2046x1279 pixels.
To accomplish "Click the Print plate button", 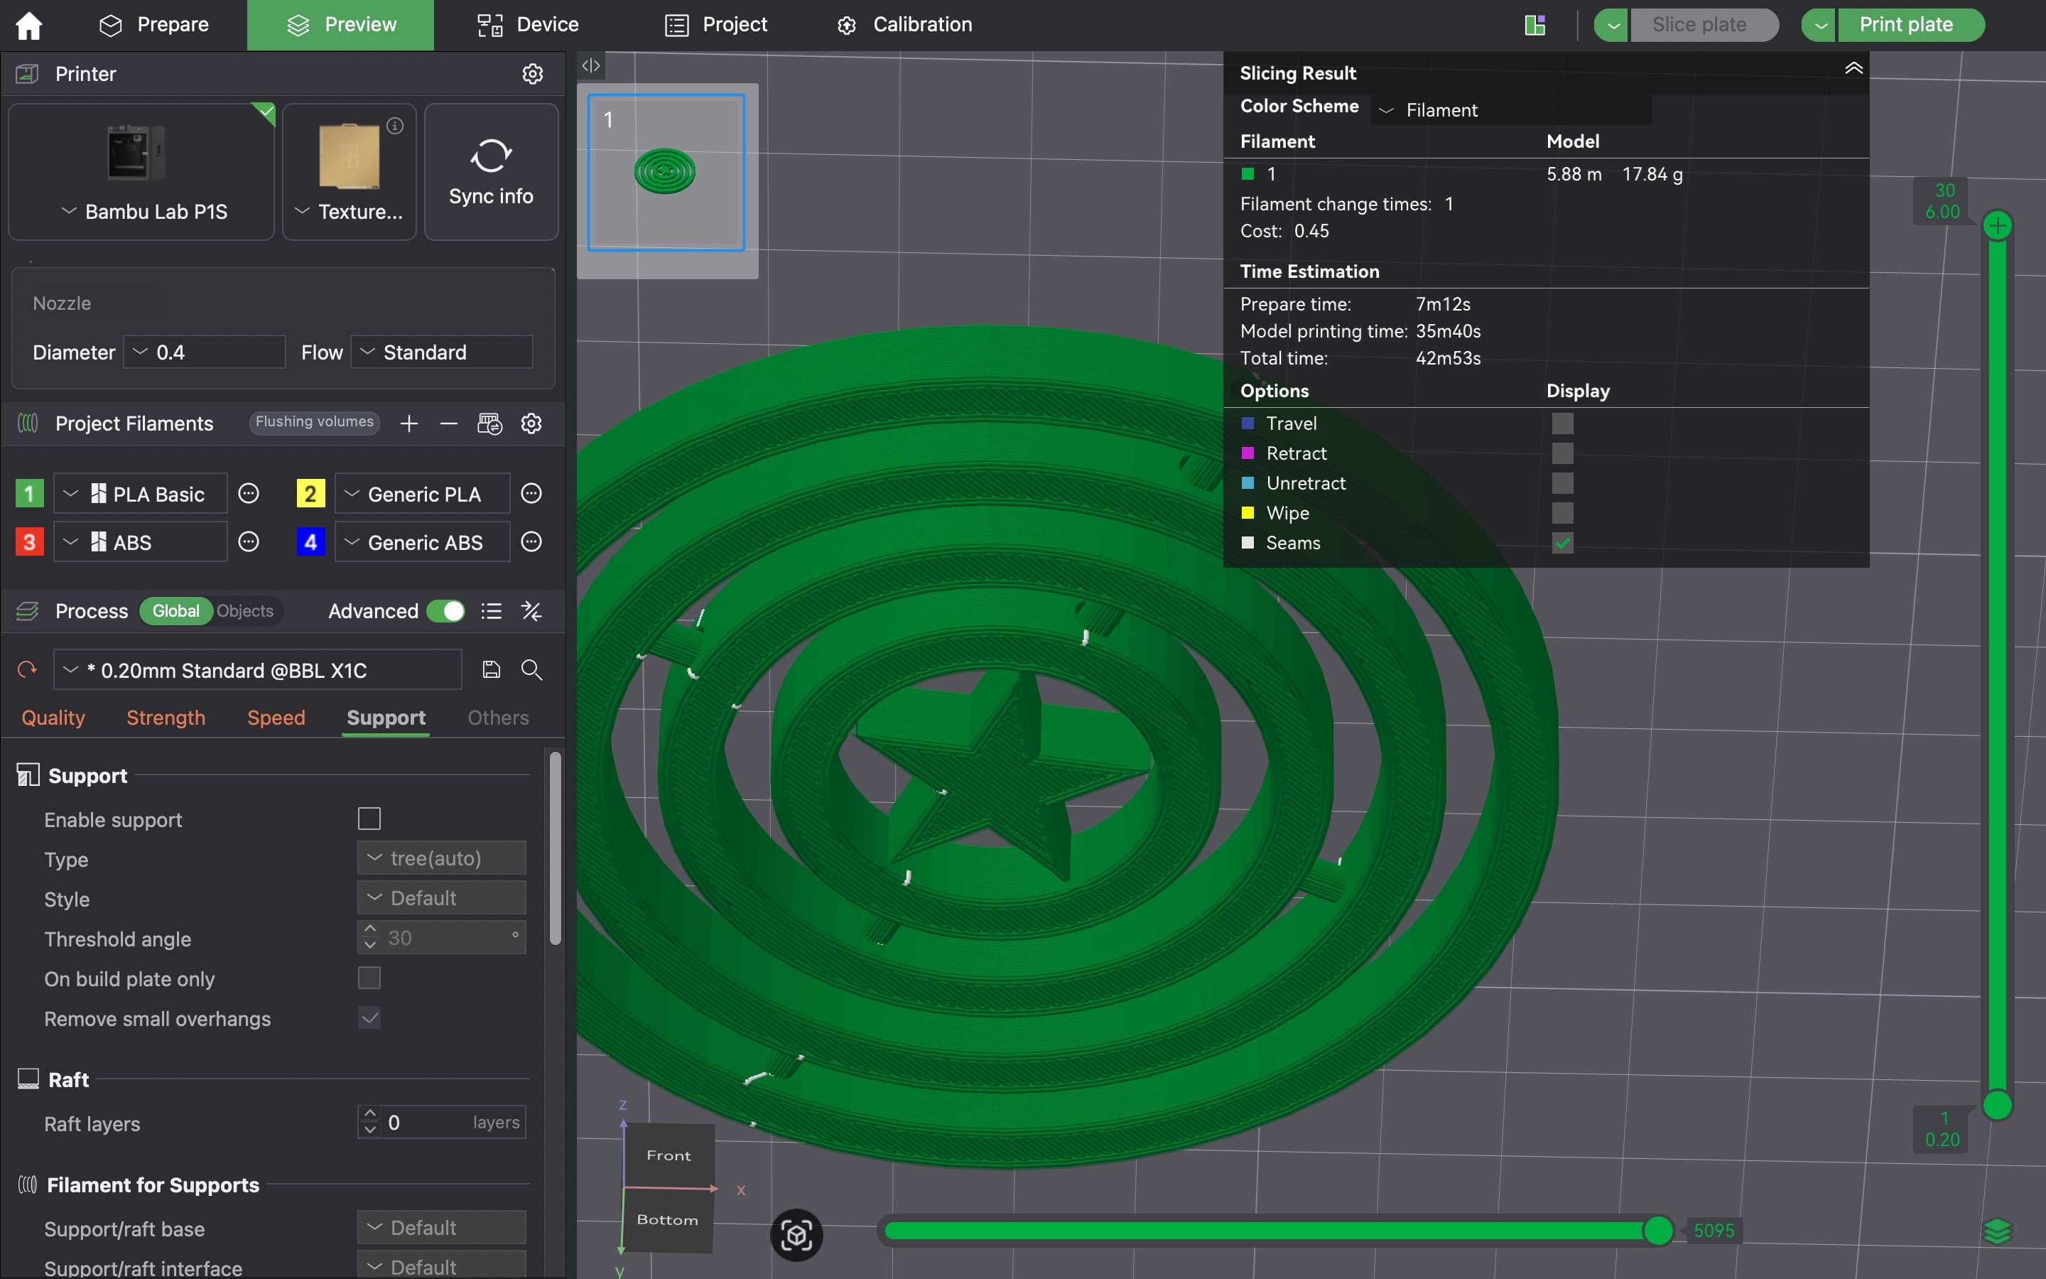I will point(1905,25).
